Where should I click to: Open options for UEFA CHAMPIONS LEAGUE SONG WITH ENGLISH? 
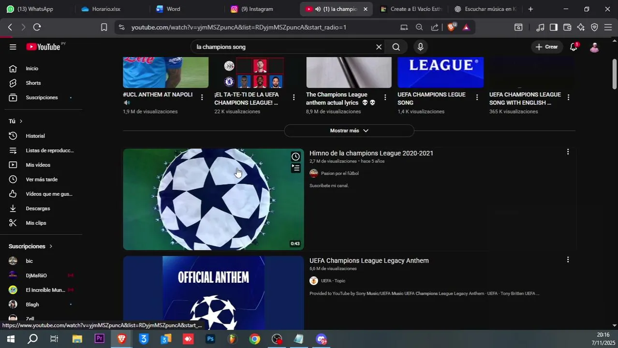[x=568, y=97]
